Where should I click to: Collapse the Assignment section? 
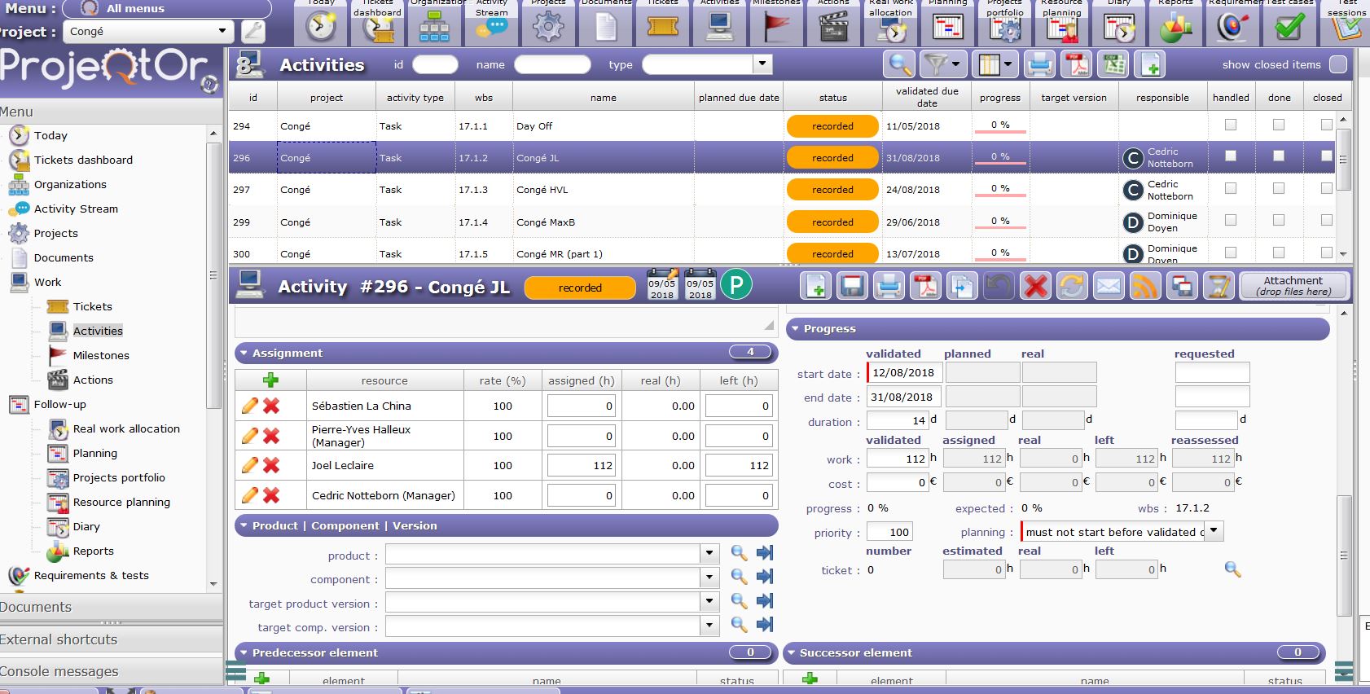point(243,353)
